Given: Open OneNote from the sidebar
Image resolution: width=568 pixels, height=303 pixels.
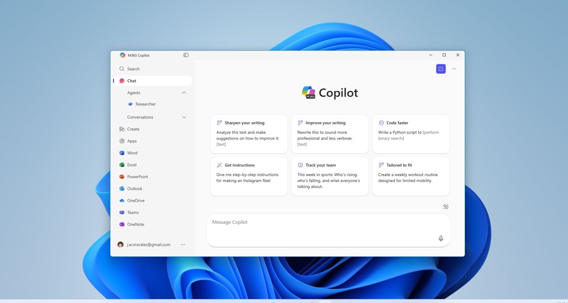Looking at the screenshot, I should [135, 224].
